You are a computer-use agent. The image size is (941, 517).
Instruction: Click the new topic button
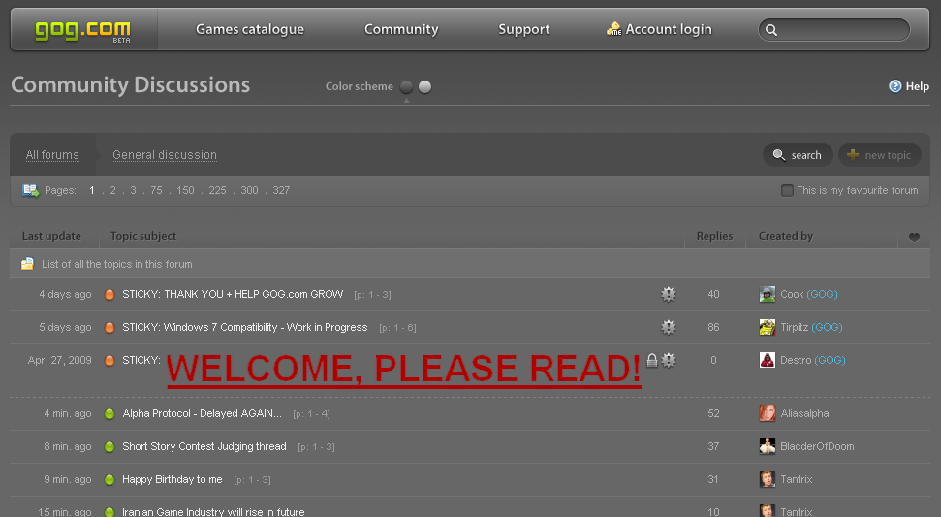coord(879,155)
